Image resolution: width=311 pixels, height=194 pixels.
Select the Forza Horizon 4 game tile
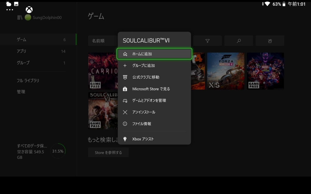(x=226, y=71)
